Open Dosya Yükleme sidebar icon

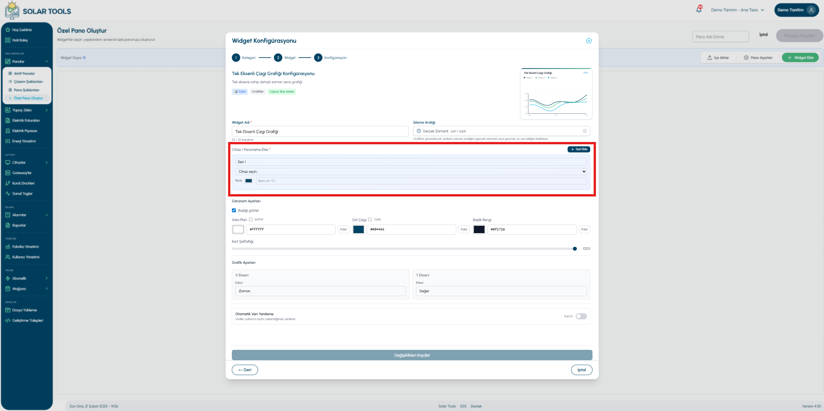click(8, 310)
